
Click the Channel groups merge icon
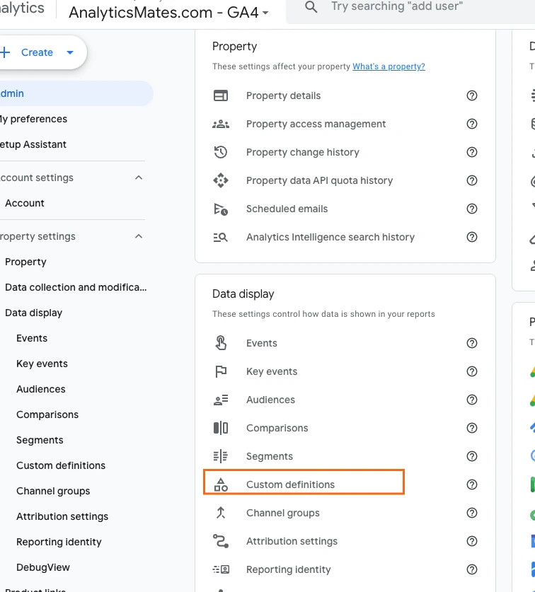tap(221, 513)
